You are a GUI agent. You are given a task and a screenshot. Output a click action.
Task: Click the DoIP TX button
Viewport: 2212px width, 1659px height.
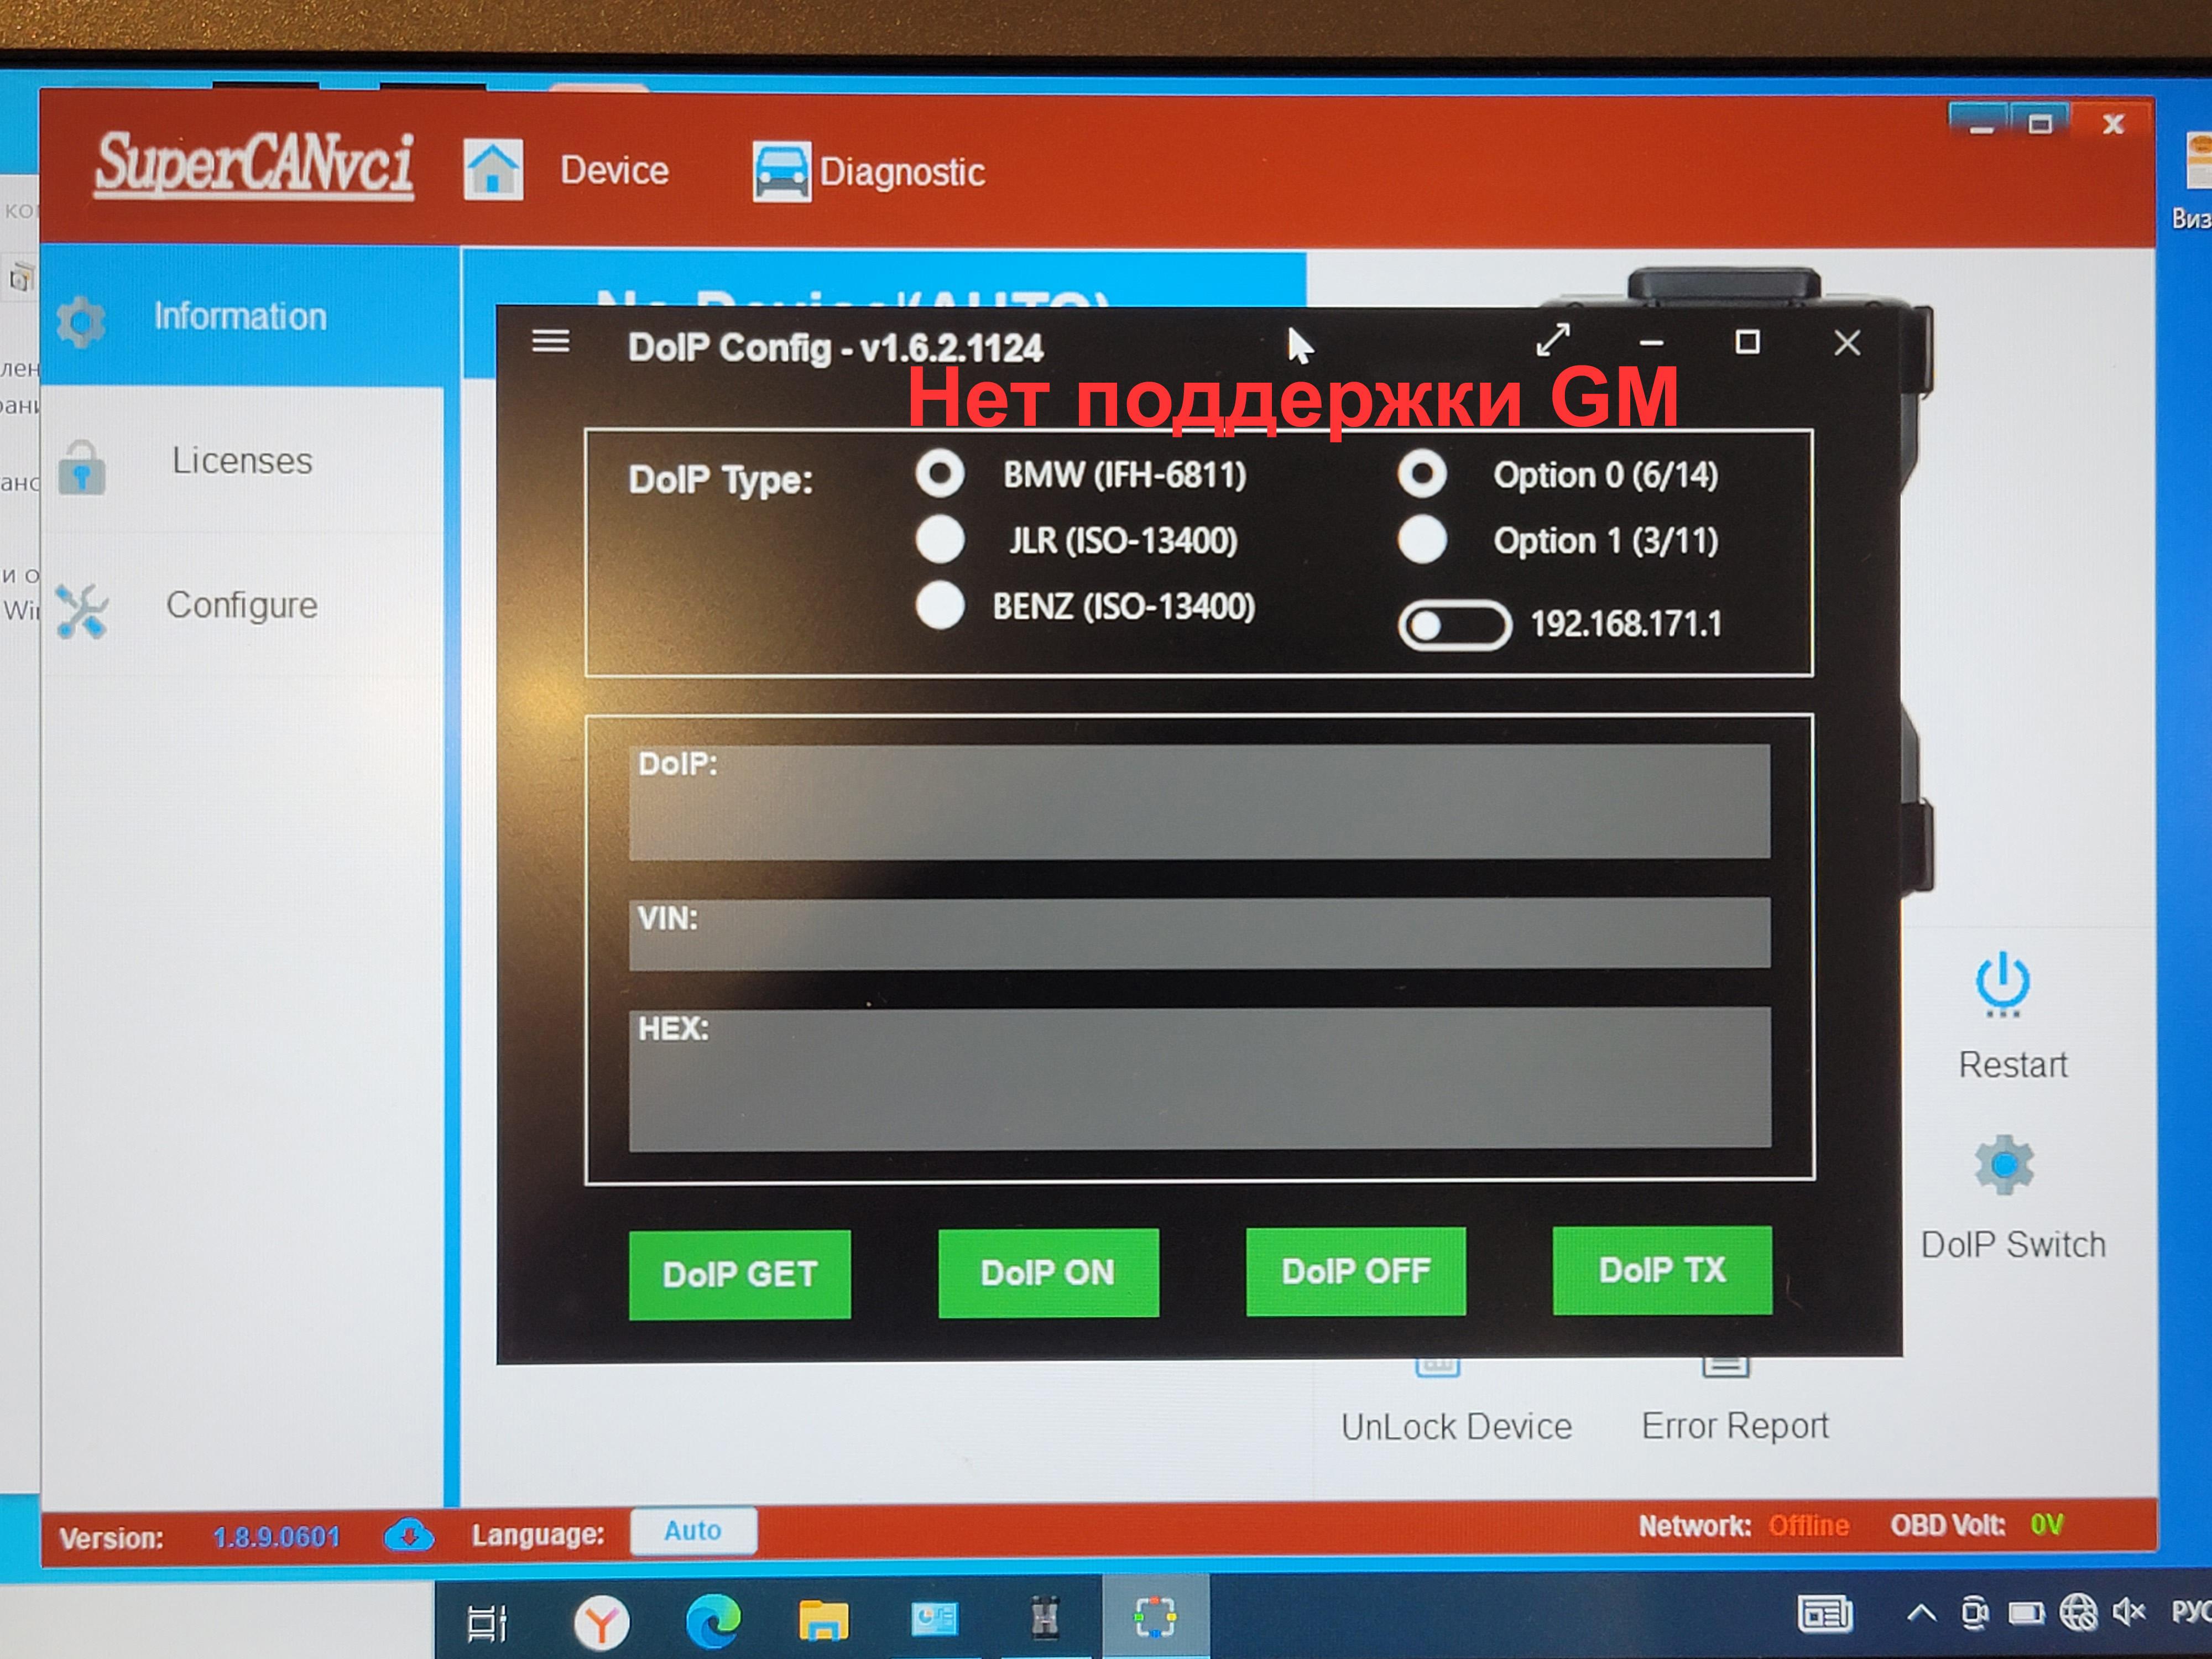point(1662,1270)
